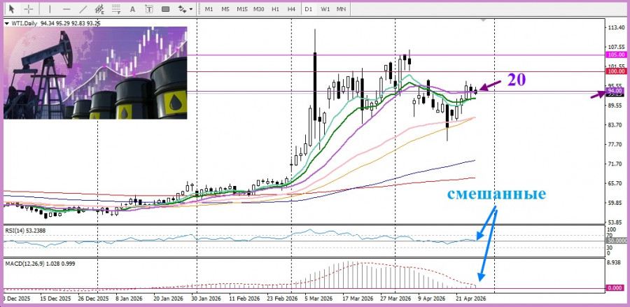Select the D1 daily timeframe
Viewport: 630px width, 307px height.
(x=308, y=9)
